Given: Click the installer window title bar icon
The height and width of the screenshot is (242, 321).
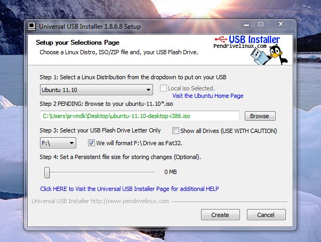Looking at the screenshot, I should pyautogui.click(x=32, y=27).
